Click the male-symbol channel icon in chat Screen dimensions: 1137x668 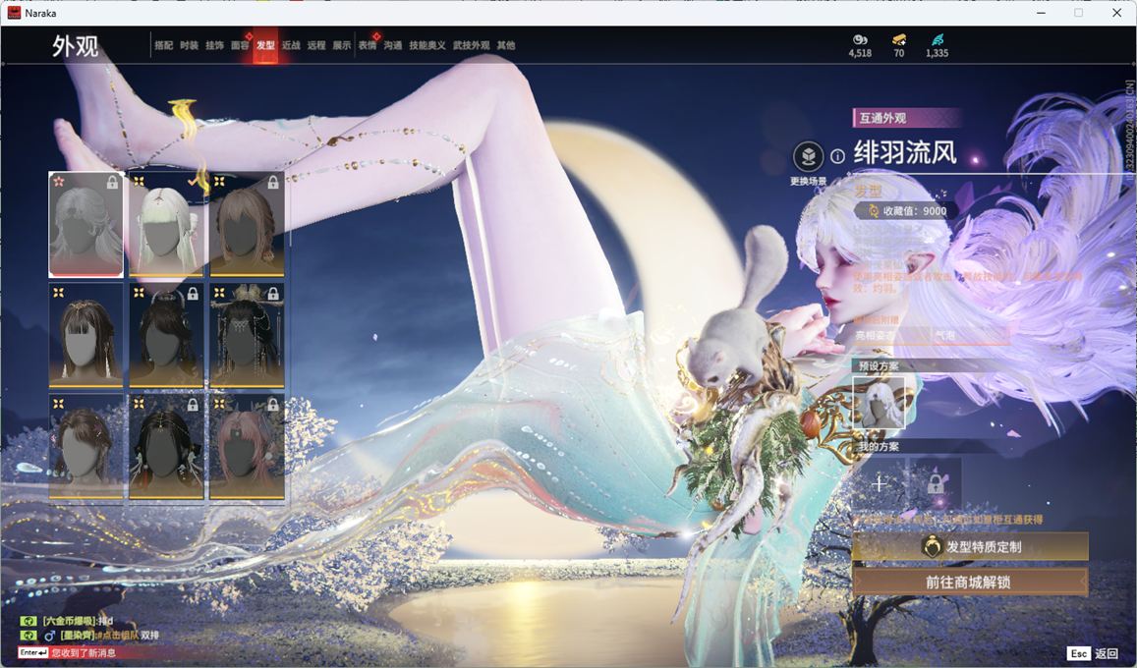pyautogui.click(x=50, y=636)
